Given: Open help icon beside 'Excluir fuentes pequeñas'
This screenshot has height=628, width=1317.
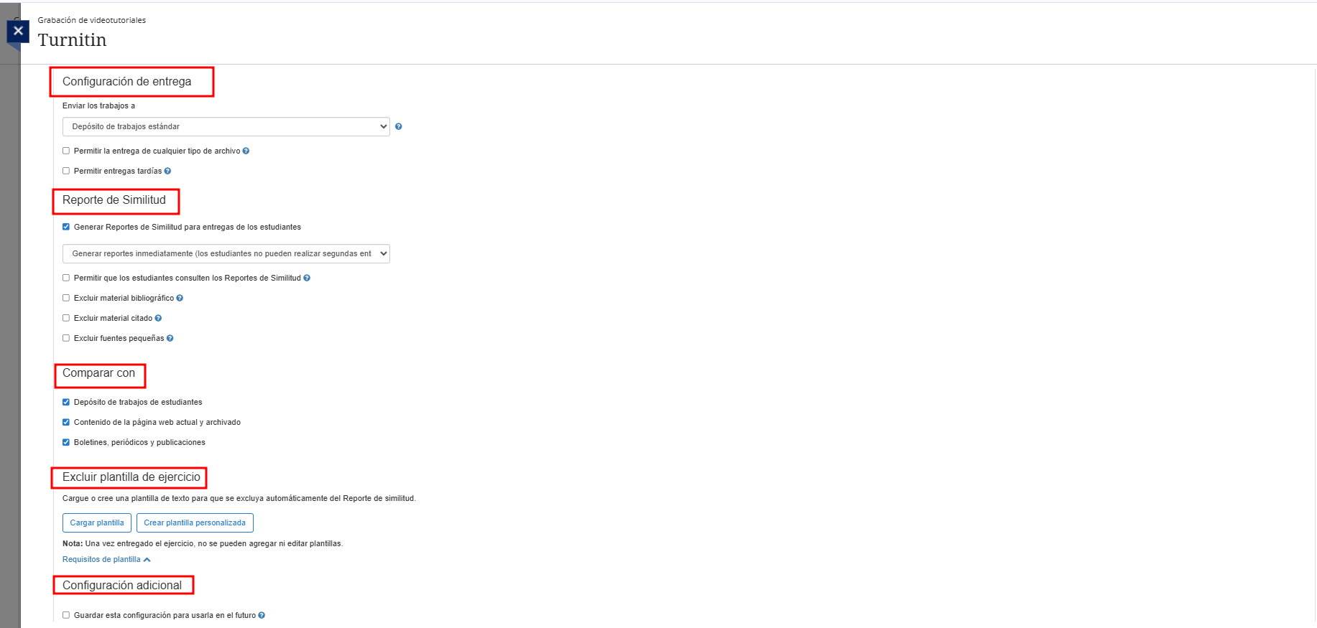Looking at the screenshot, I should [170, 339].
